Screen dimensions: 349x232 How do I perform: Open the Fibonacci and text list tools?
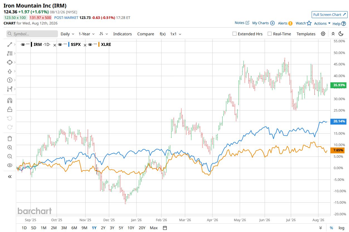[x=10, y=53]
